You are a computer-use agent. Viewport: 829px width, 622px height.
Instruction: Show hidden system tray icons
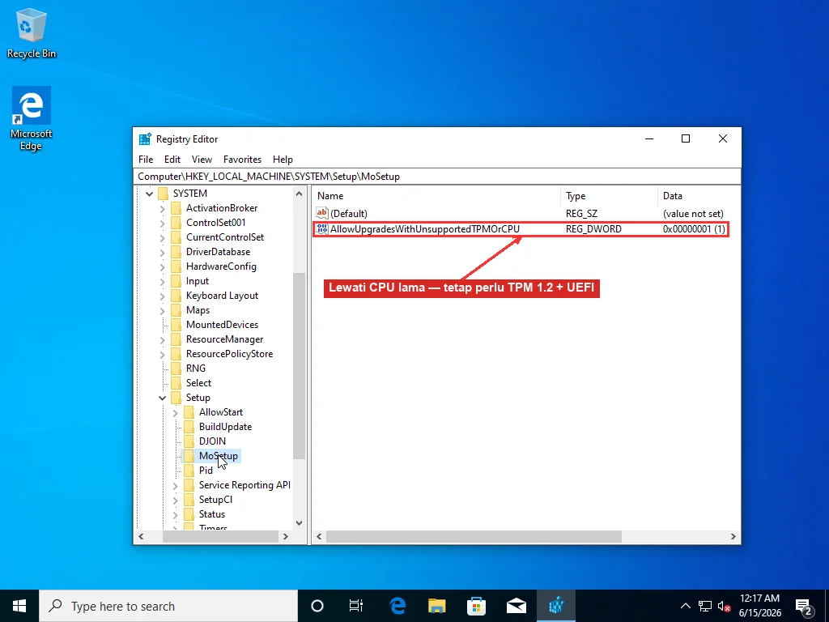(685, 606)
